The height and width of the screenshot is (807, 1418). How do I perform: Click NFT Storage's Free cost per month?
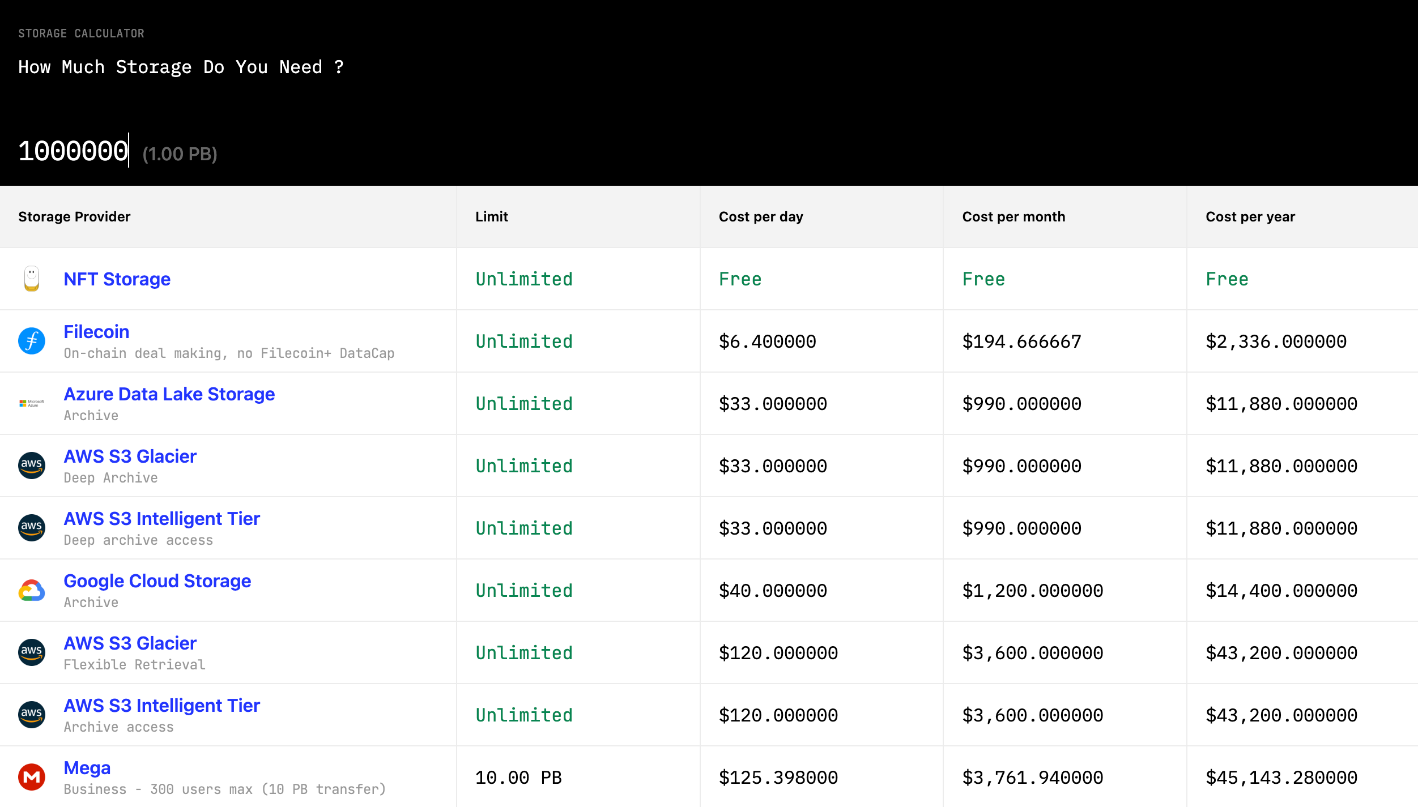(x=983, y=279)
